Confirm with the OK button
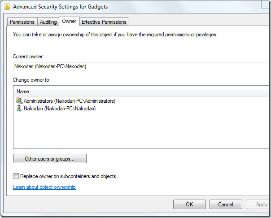This screenshot has height=218, width=271. pyautogui.click(x=189, y=205)
